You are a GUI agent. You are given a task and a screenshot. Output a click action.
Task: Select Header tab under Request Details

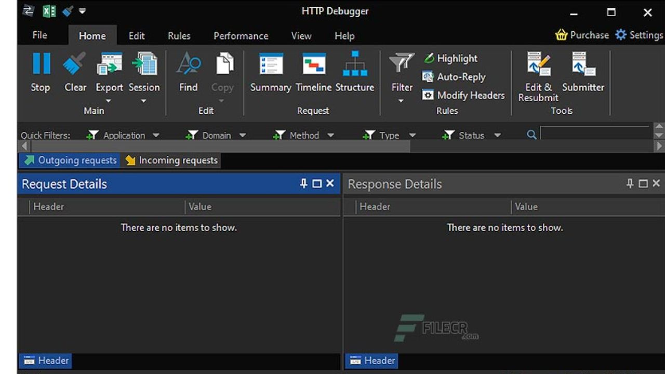[x=46, y=360]
